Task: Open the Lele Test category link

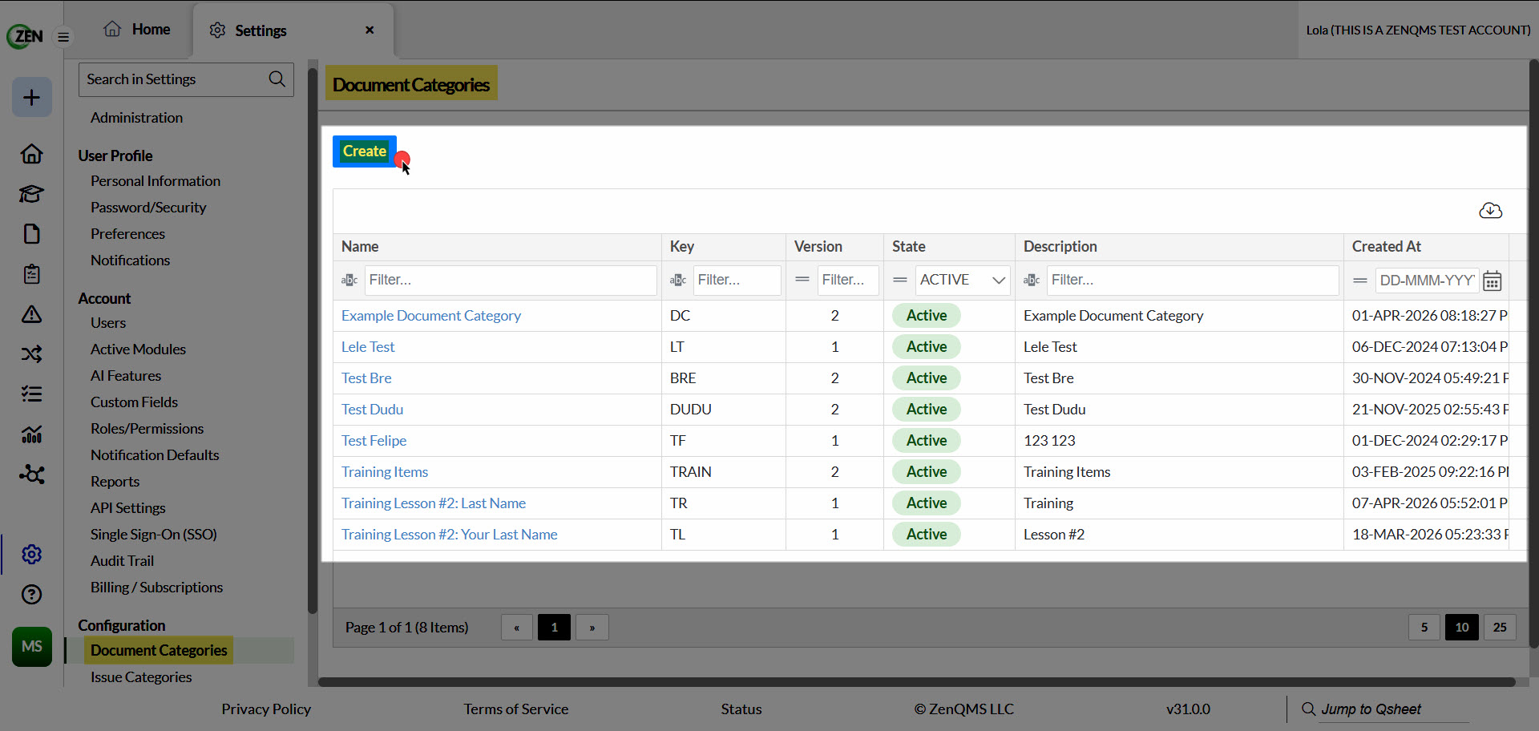Action: point(368,347)
